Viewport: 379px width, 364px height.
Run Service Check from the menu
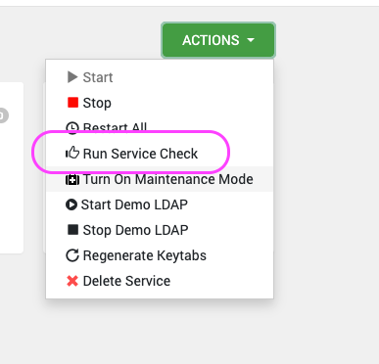click(x=160, y=154)
